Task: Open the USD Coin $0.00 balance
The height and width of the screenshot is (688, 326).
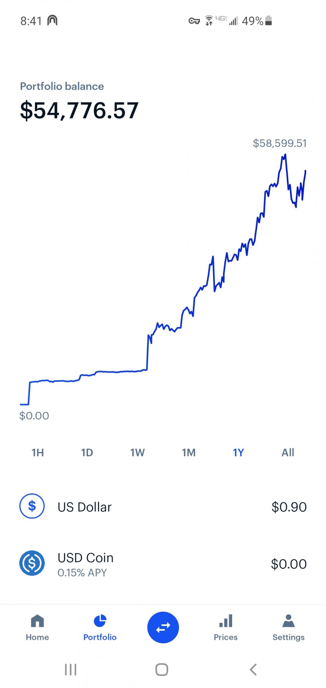Action: (x=289, y=564)
